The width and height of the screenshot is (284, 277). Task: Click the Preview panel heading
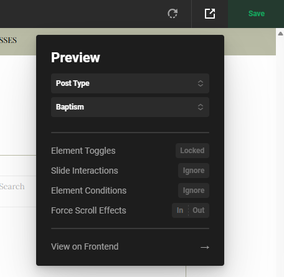(x=75, y=57)
